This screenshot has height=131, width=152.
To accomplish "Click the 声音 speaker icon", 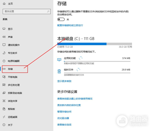I will 4,37.
